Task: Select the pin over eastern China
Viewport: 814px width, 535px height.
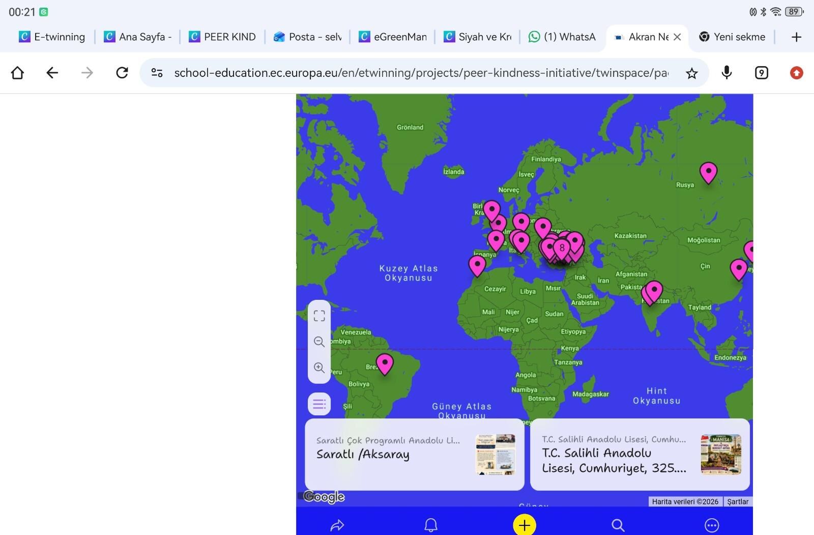Action: (x=739, y=270)
